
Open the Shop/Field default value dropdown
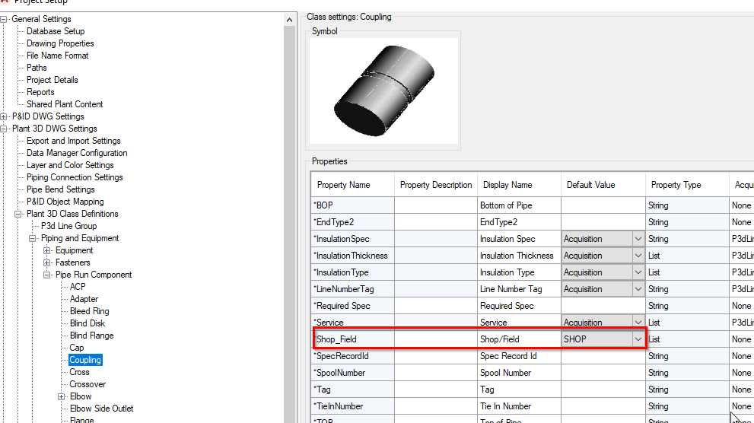638,339
